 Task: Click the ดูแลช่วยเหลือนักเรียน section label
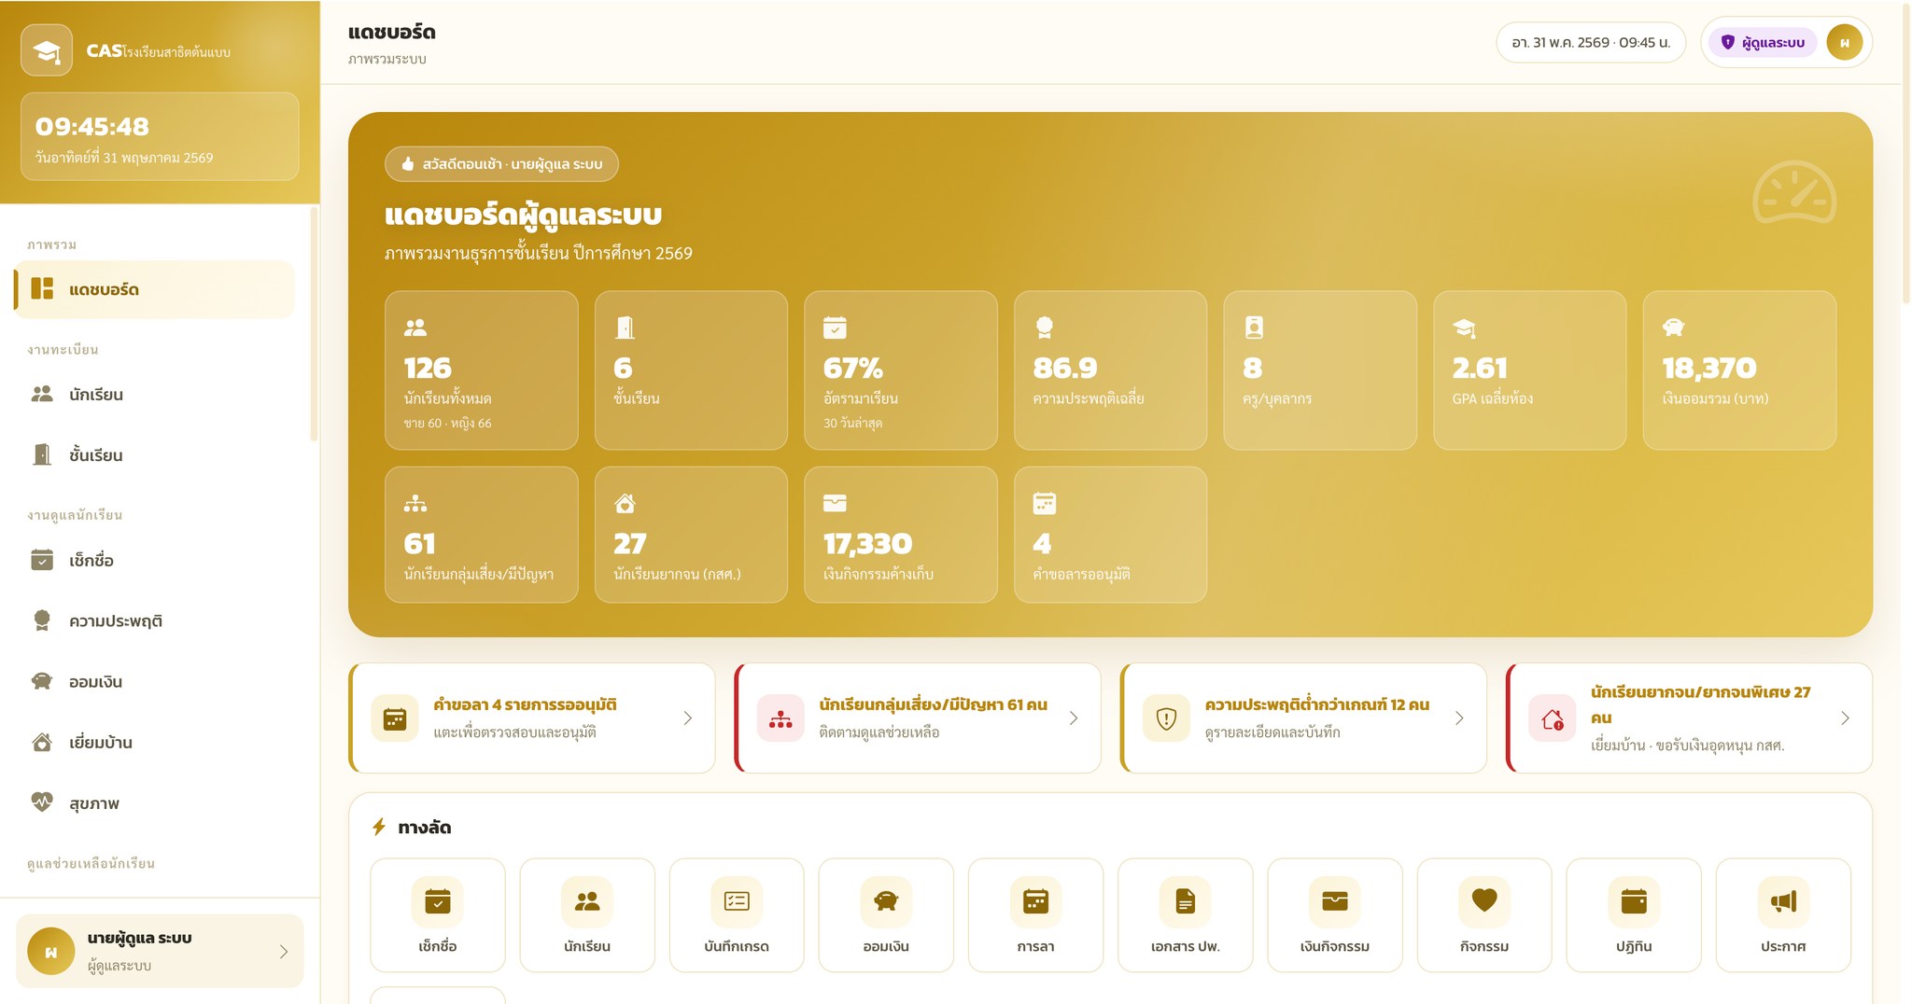point(91,863)
